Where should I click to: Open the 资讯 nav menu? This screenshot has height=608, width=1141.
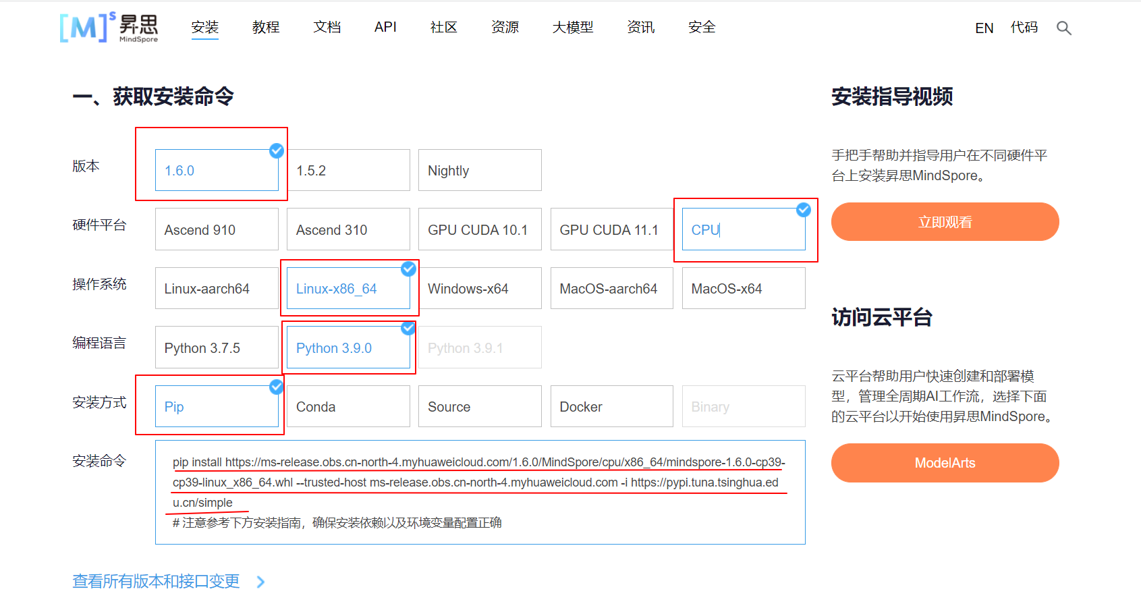coord(641,28)
